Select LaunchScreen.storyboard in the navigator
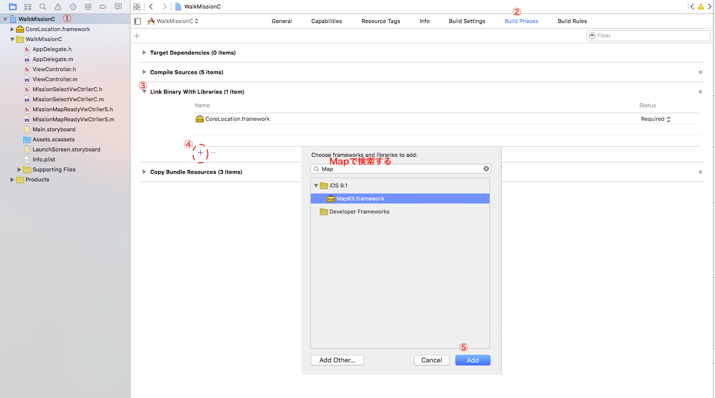 tap(65, 149)
